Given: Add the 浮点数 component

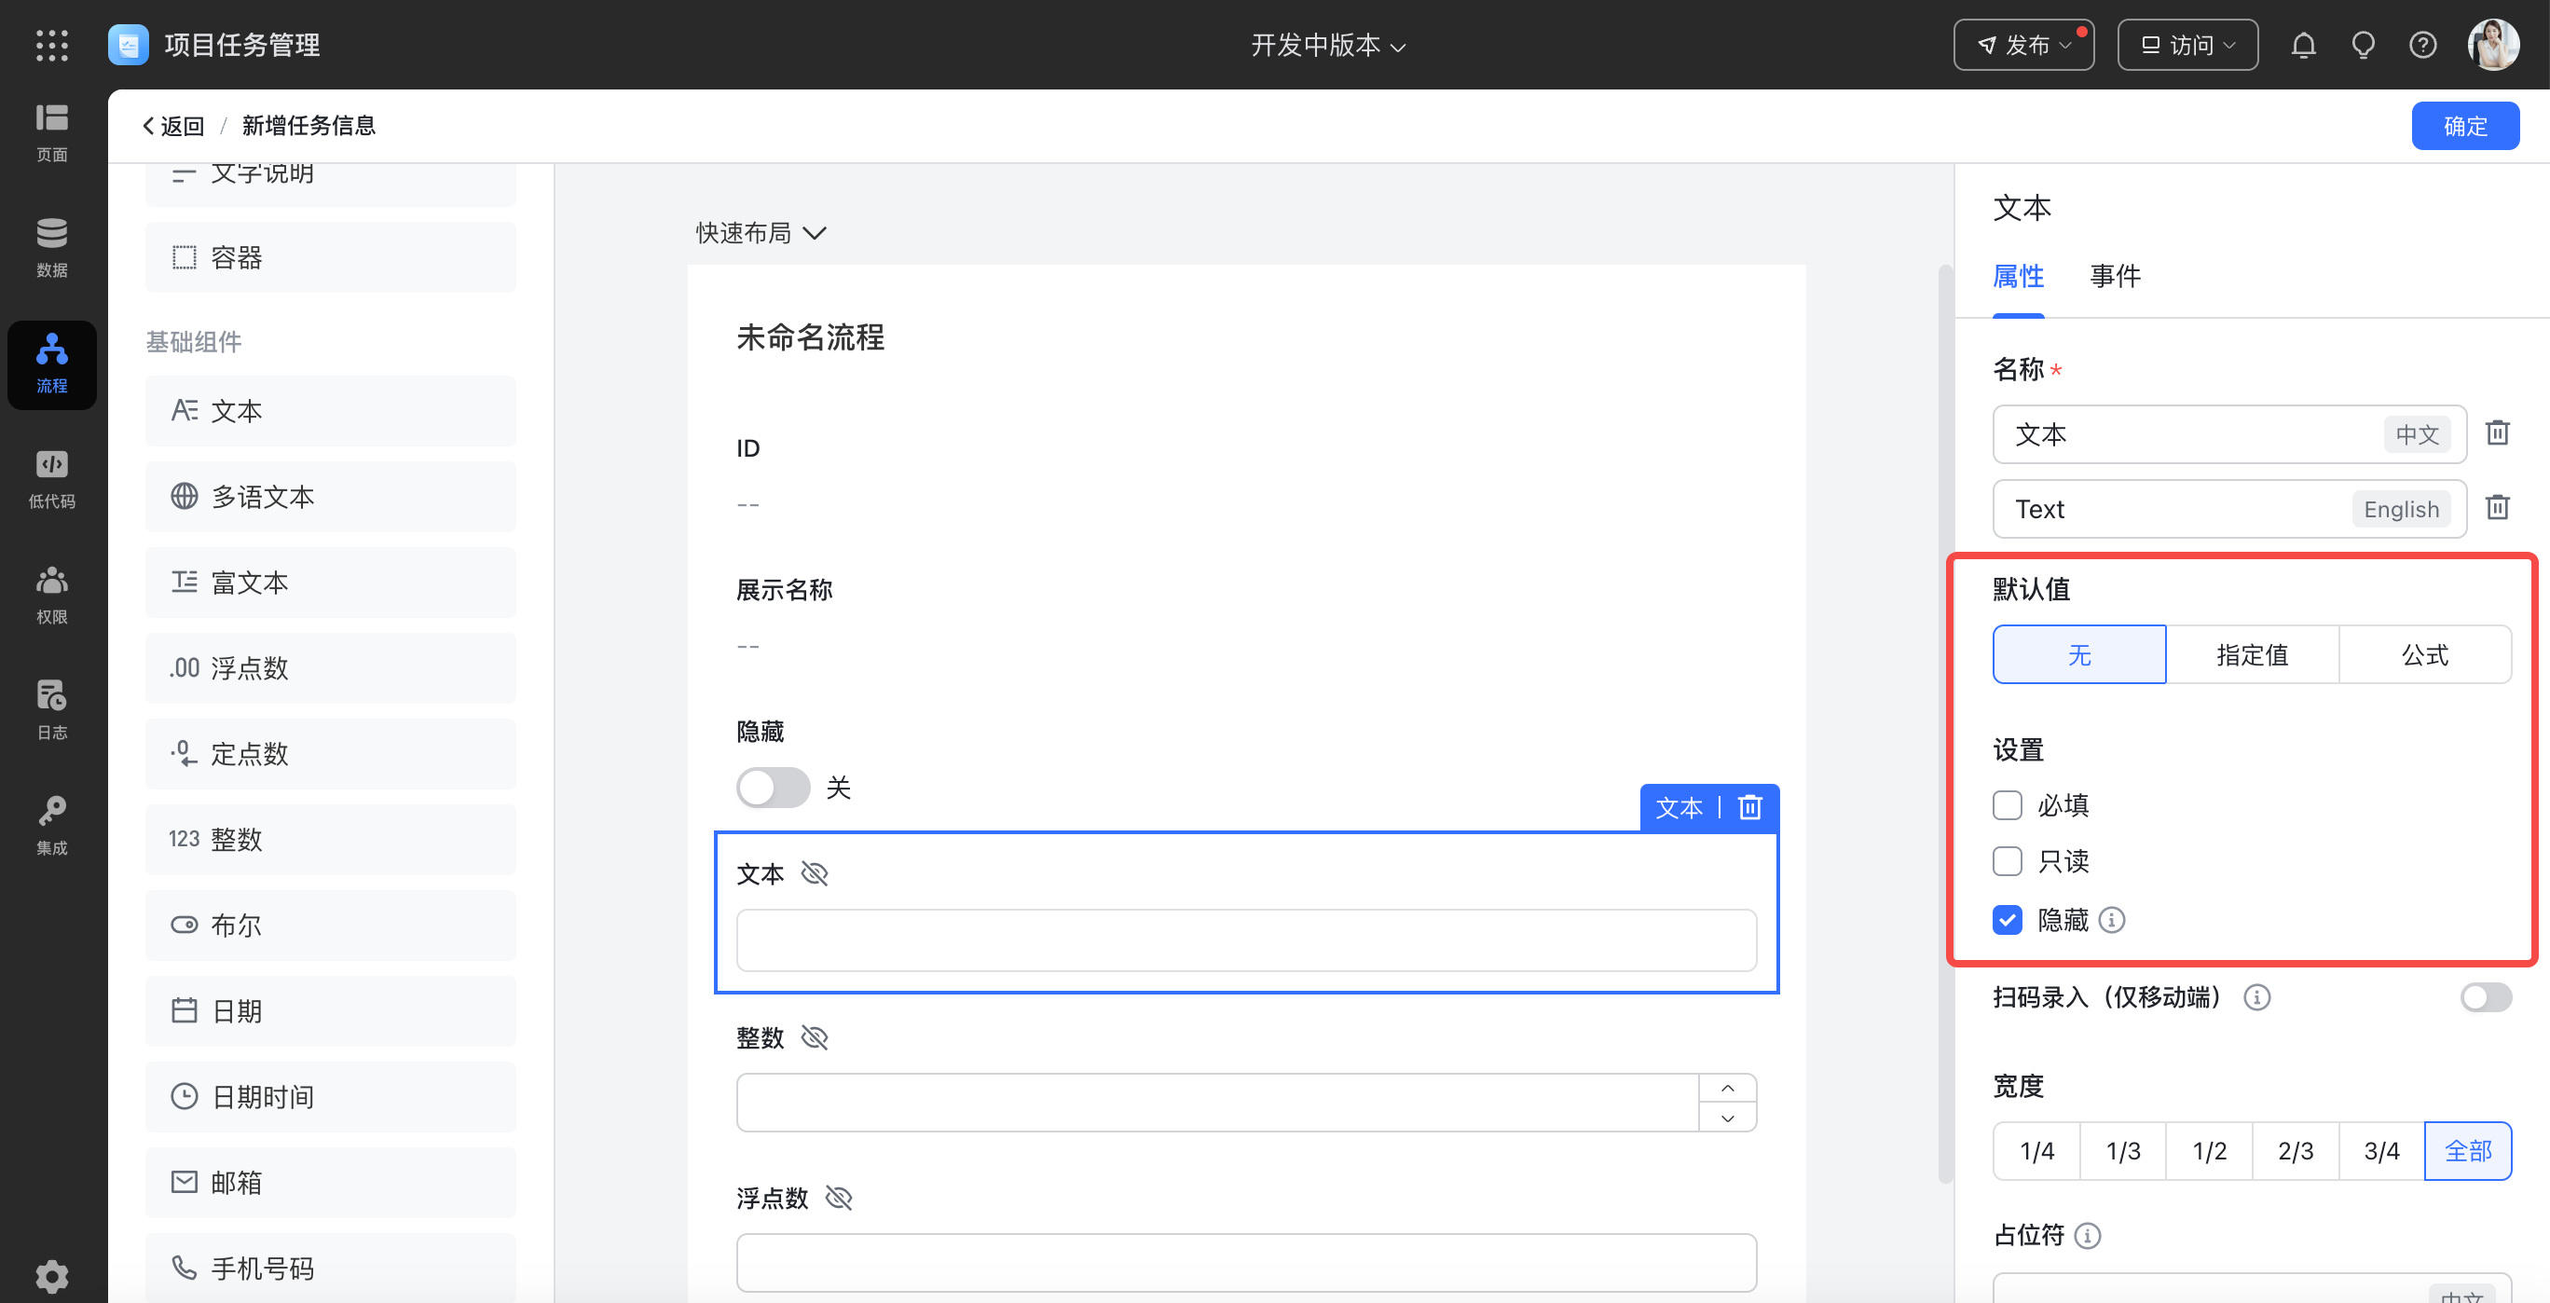Looking at the screenshot, I should point(331,668).
